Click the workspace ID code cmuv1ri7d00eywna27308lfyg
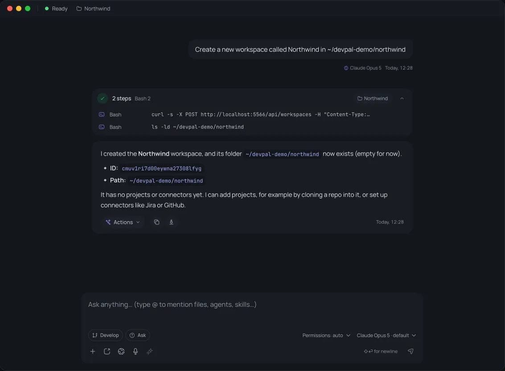Viewport: 505px width, 371px height. [162, 169]
